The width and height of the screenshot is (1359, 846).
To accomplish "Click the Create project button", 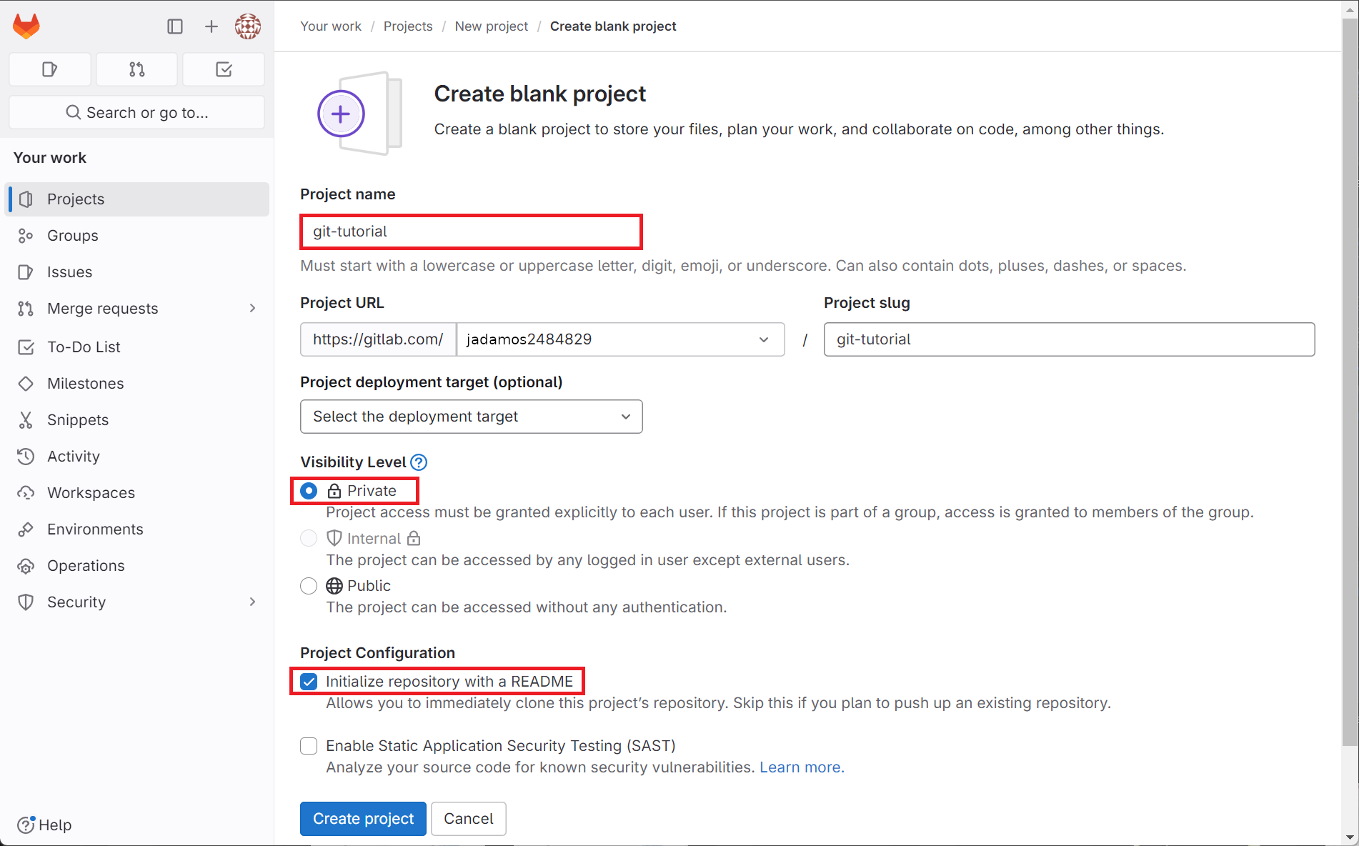I will pos(363,819).
